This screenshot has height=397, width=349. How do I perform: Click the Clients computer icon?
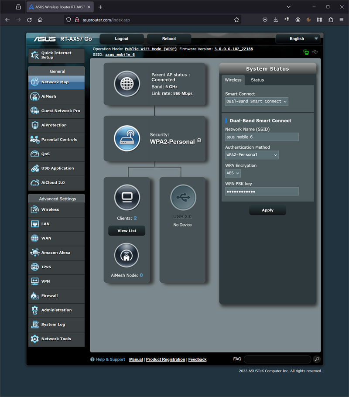point(127,197)
